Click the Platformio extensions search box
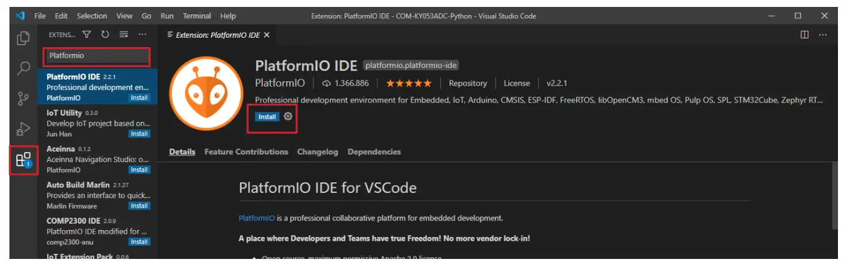The width and height of the screenshot is (843, 269). coord(97,56)
